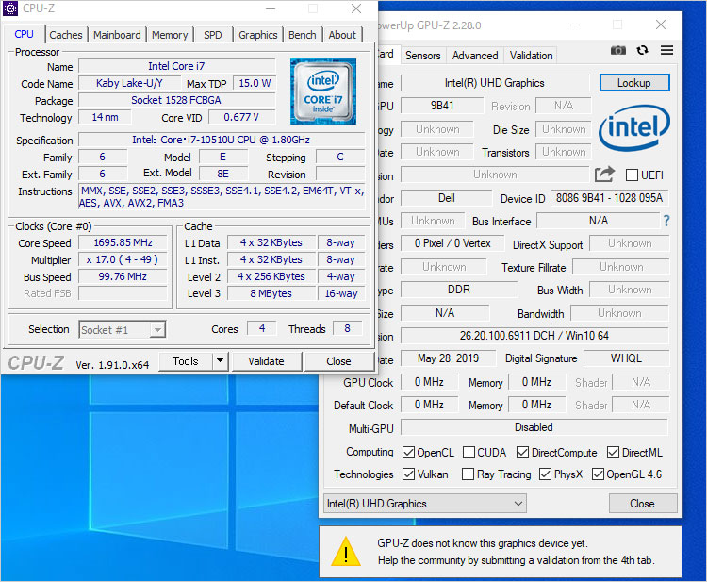Toggle the DirectCompute checkbox
This screenshot has width=707, height=582.
[522, 452]
